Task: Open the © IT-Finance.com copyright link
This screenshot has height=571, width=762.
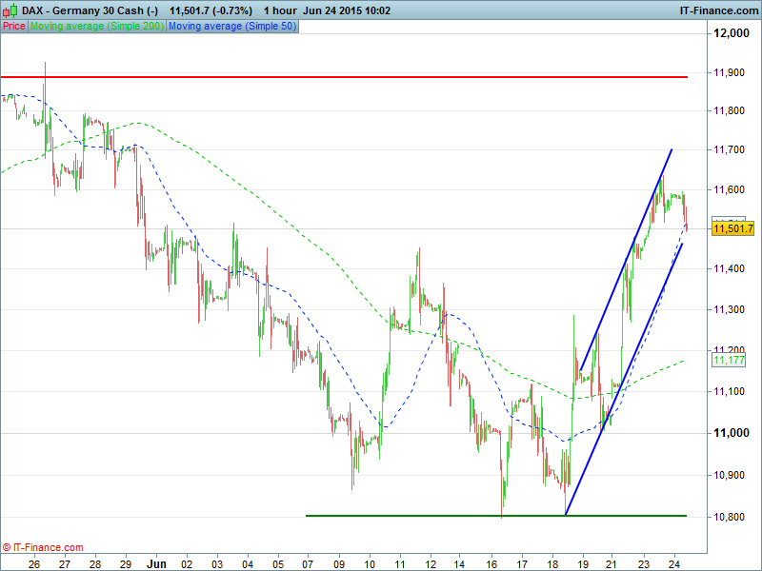Action: tap(43, 547)
